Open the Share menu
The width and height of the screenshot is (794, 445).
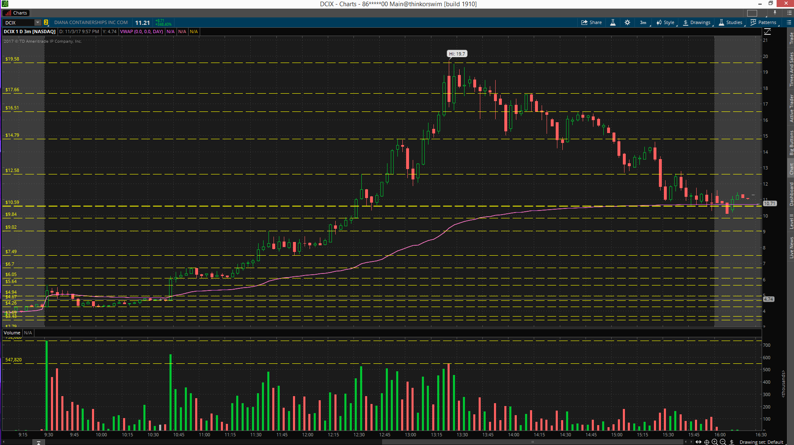pyautogui.click(x=591, y=22)
